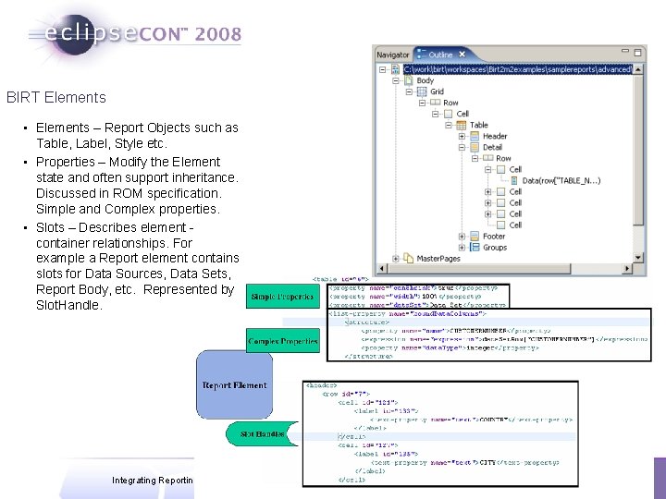666x499 pixels.
Task: Expand the MasterPages node
Action: (x=396, y=259)
